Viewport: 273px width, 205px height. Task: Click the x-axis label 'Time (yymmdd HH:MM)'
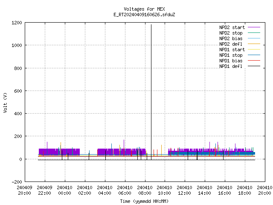[144, 201]
